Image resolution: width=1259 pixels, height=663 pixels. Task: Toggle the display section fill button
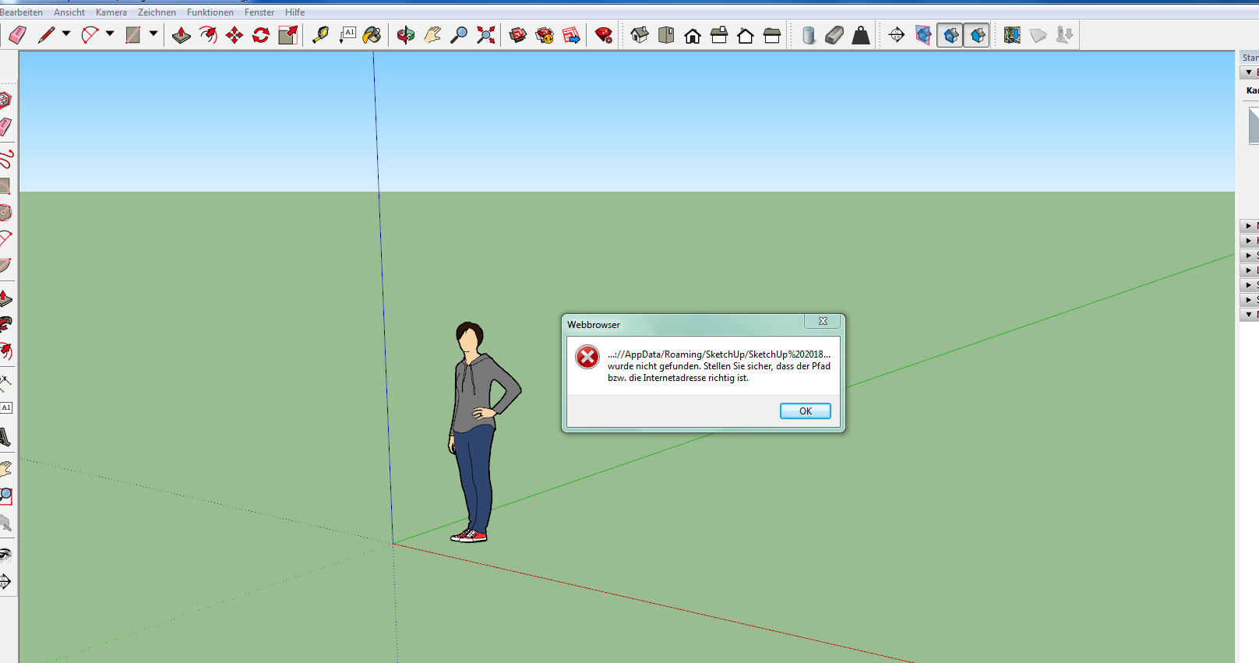point(977,35)
